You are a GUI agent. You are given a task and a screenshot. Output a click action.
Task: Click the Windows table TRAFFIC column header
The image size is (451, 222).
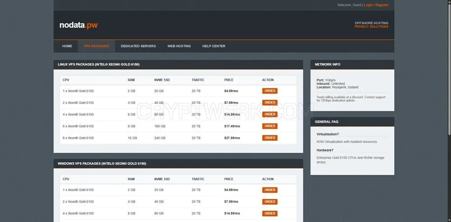pos(198,179)
